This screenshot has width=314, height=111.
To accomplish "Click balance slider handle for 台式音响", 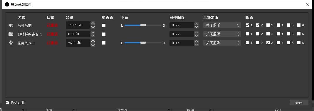I will (143, 25).
